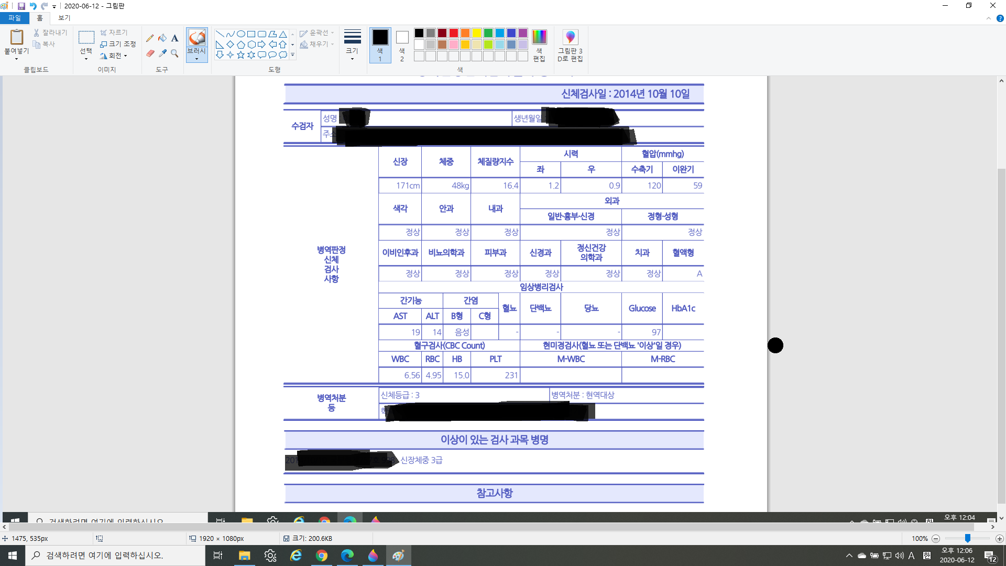Activate the Color 1 selector

coord(380,46)
